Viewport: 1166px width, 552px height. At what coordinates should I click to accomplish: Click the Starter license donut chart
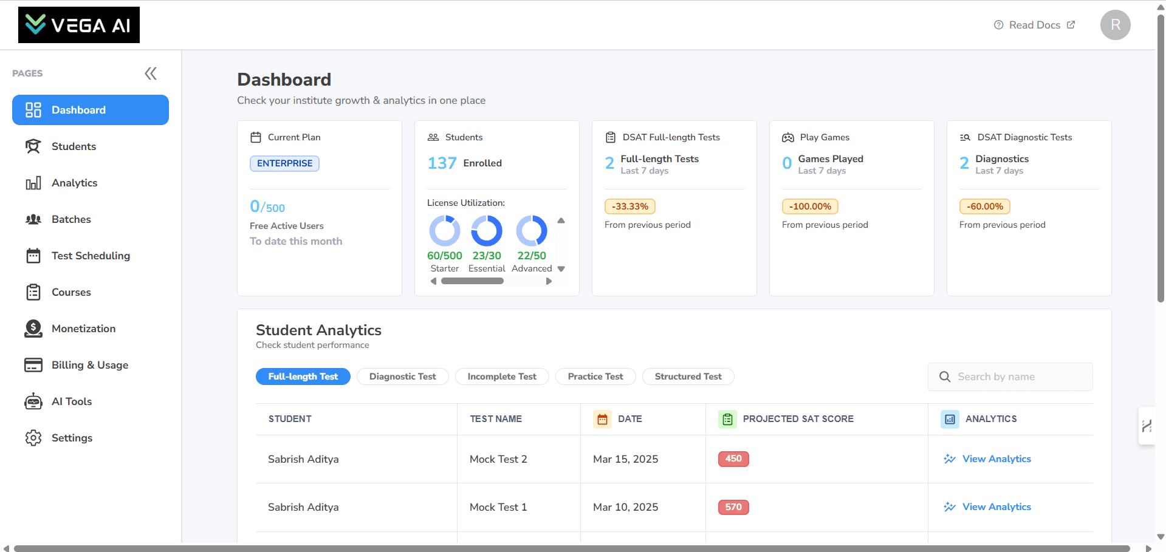[445, 231]
